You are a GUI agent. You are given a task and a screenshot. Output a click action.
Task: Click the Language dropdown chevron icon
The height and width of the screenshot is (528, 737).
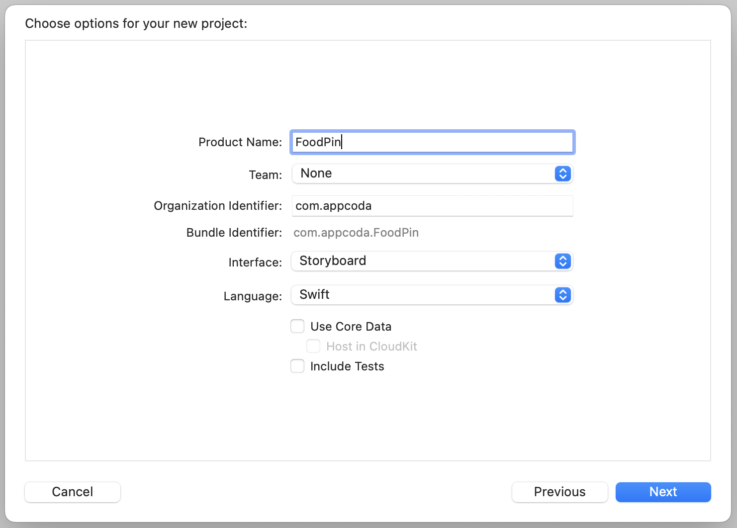point(562,295)
